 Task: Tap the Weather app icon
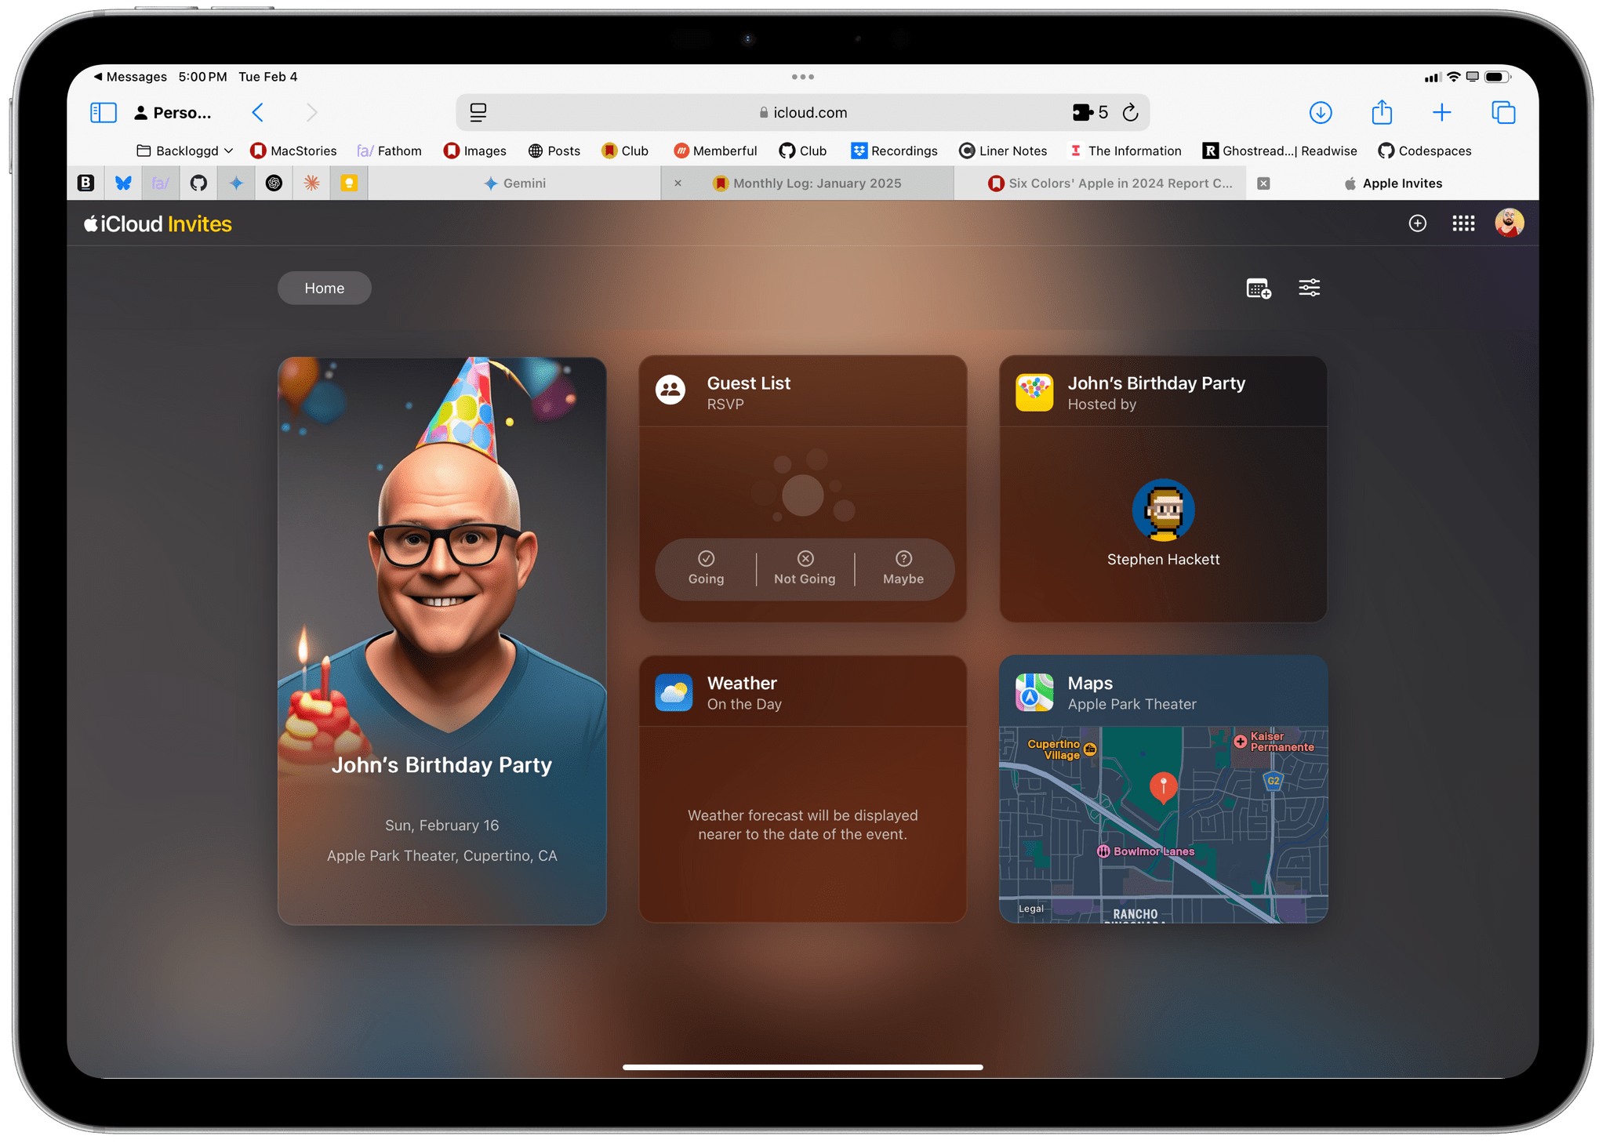pos(674,692)
